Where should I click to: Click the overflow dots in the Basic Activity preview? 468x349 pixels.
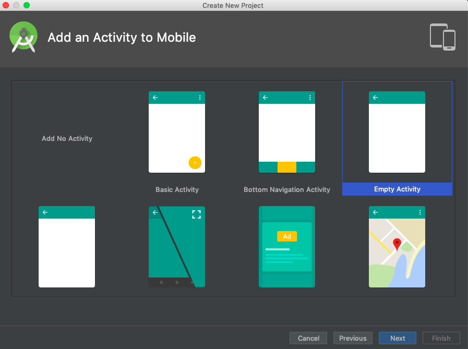tap(200, 98)
